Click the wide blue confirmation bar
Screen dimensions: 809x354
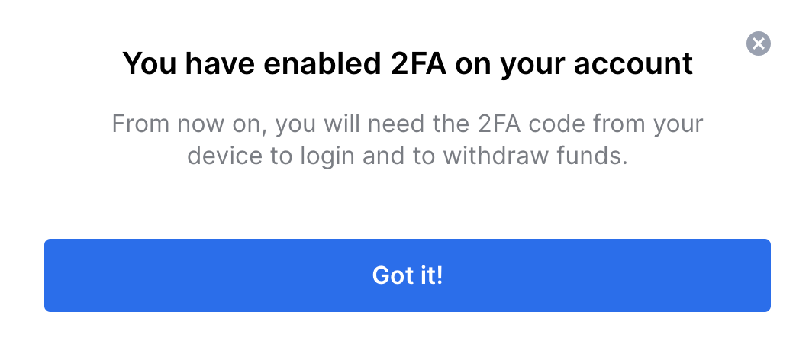pyautogui.click(x=407, y=275)
